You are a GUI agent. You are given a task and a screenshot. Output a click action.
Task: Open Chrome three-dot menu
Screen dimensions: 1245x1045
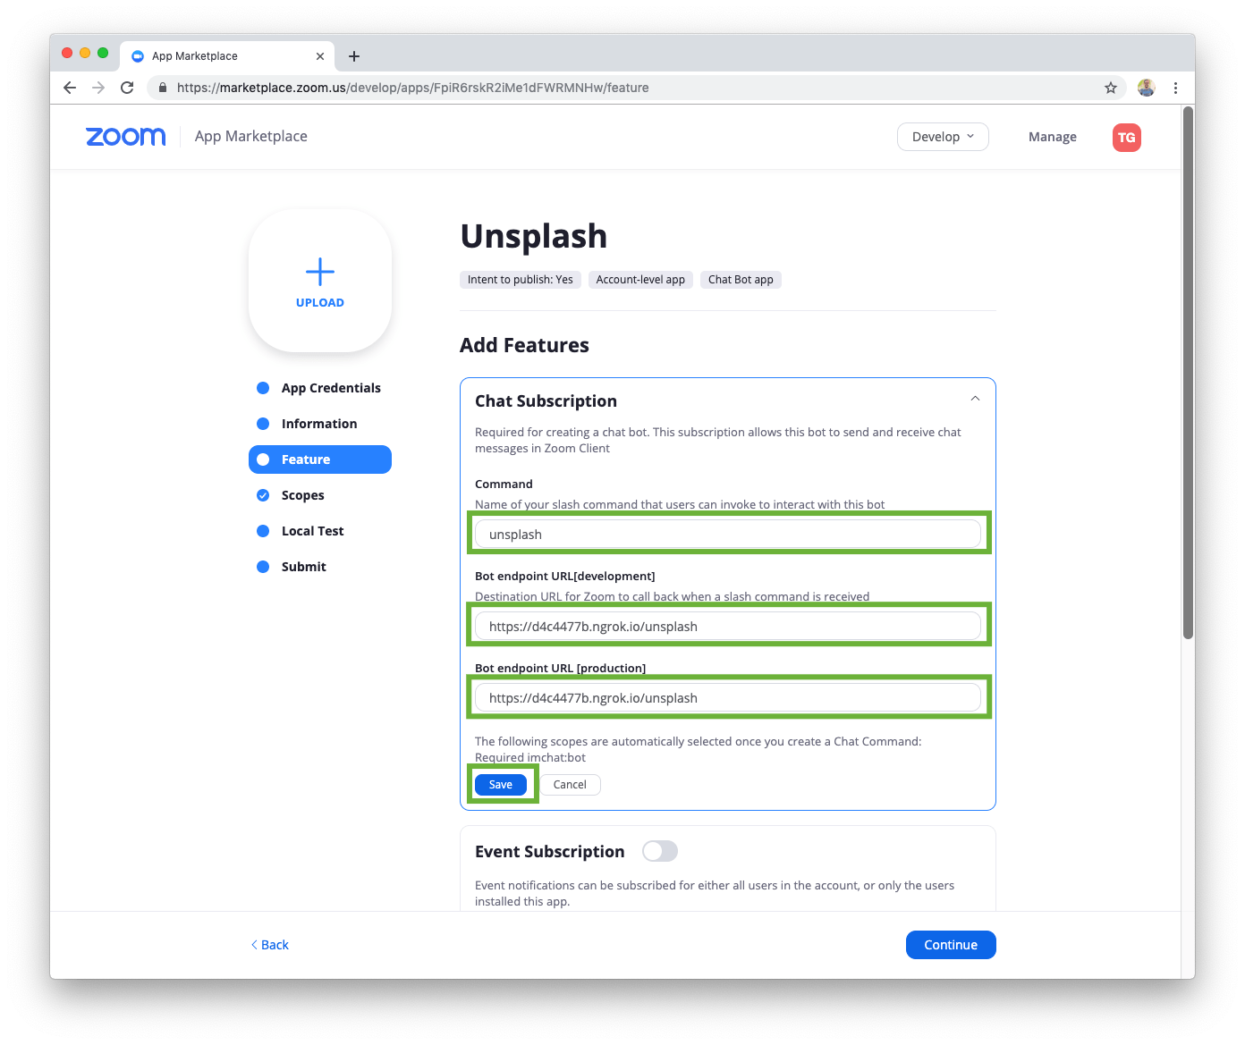click(1175, 88)
